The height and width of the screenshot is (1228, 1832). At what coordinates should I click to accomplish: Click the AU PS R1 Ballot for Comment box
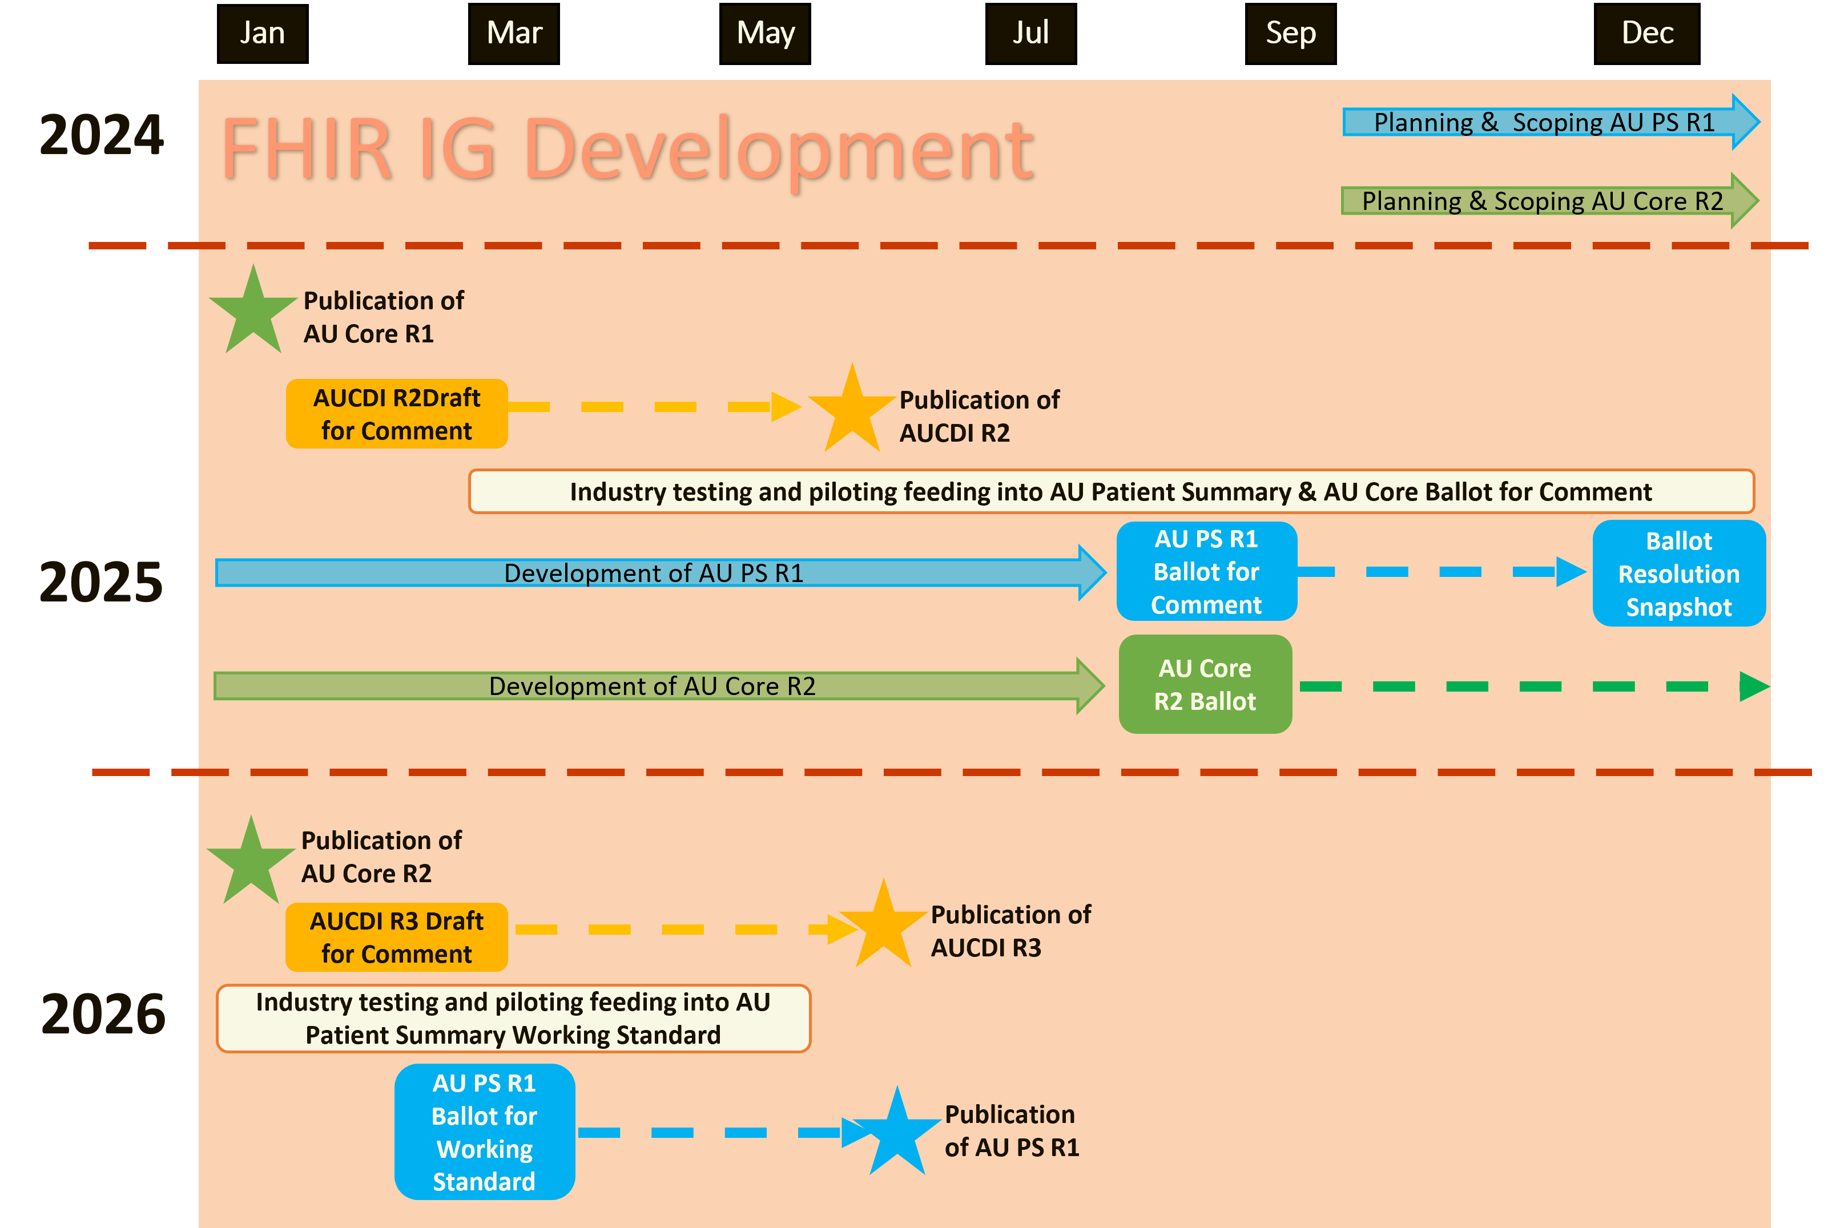pyautogui.click(x=1206, y=572)
